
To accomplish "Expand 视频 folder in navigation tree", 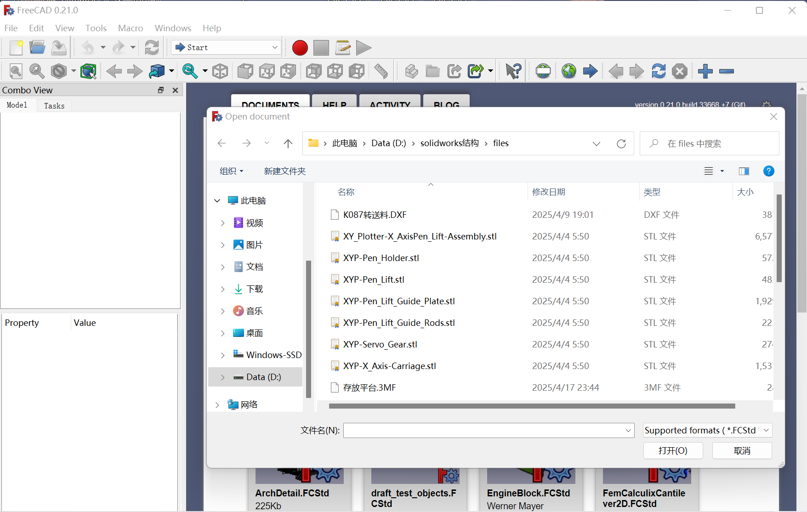I will click(x=222, y=223).
